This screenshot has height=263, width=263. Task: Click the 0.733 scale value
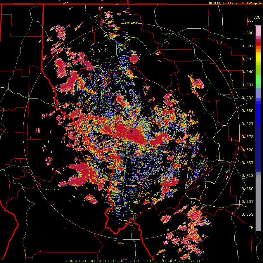coord(248,98)
